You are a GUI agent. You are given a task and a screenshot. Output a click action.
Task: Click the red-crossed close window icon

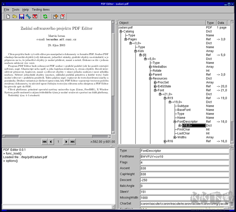[x=35, y=16]
